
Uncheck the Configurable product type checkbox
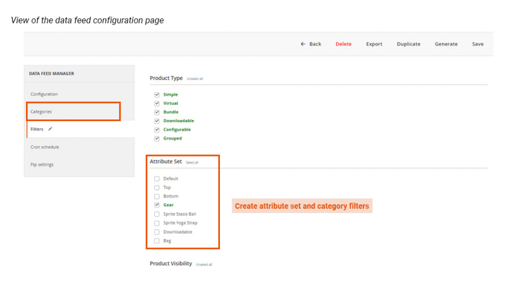[x=157, y=130]
